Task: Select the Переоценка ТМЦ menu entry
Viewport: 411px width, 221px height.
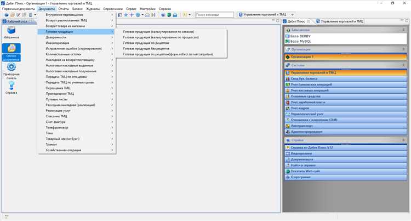Action: pos(77,88)
